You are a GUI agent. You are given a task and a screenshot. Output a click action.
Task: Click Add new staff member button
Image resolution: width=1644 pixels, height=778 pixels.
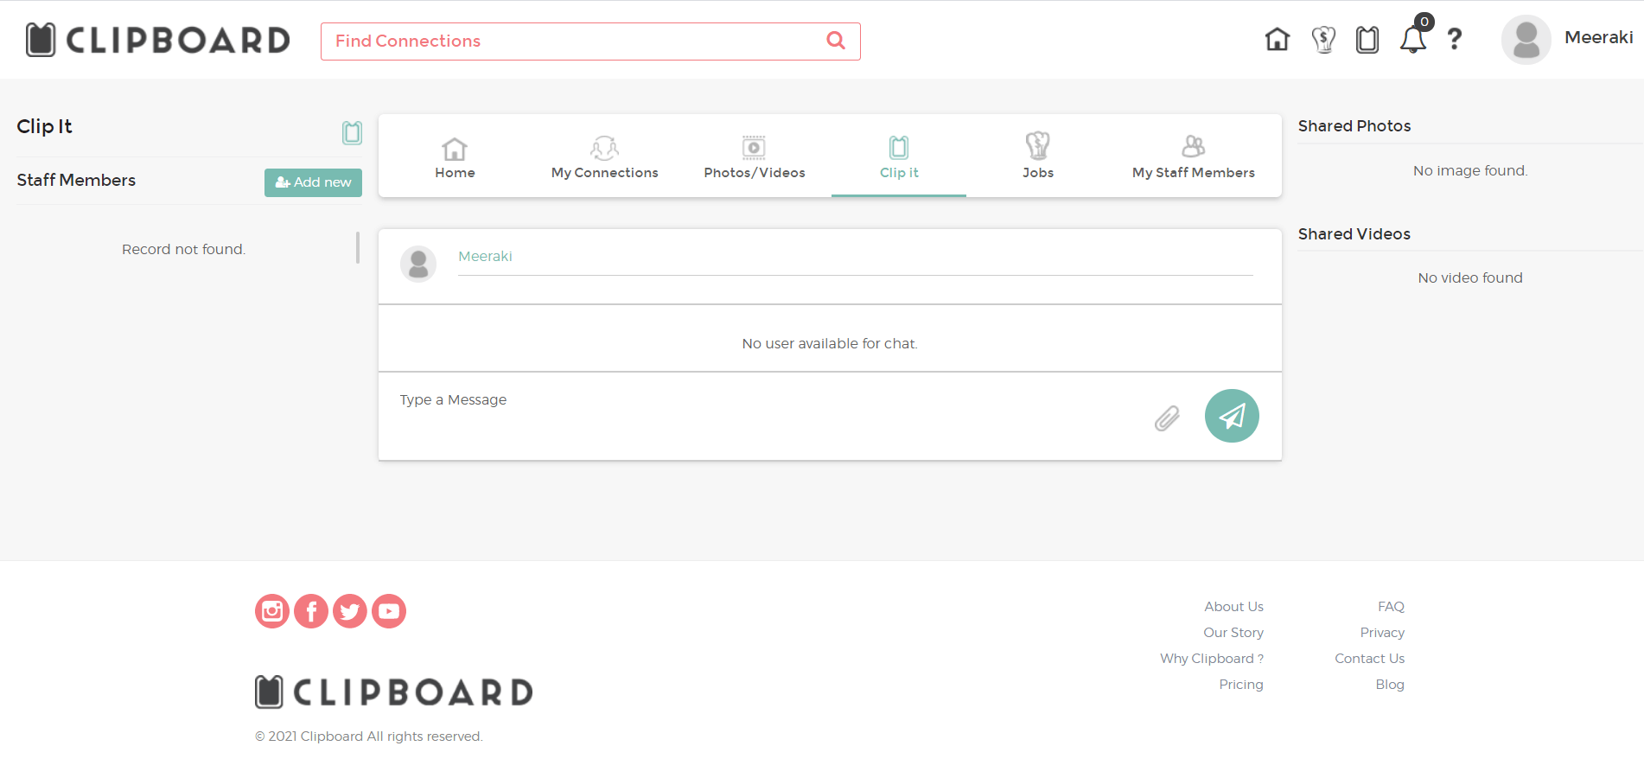coord(313,182)
